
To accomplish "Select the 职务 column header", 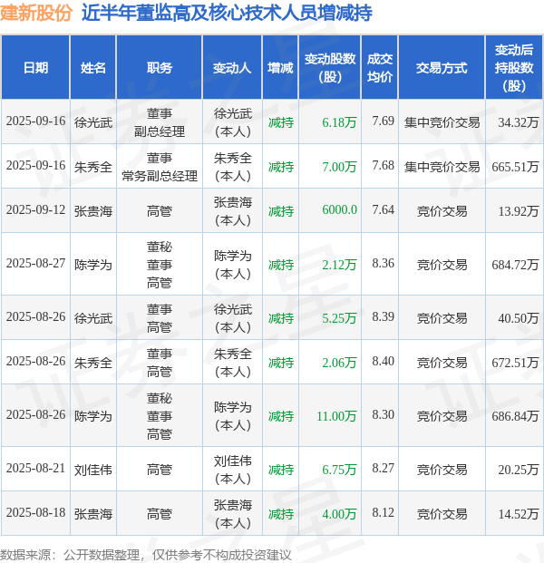I will click(x=160, y=67).
